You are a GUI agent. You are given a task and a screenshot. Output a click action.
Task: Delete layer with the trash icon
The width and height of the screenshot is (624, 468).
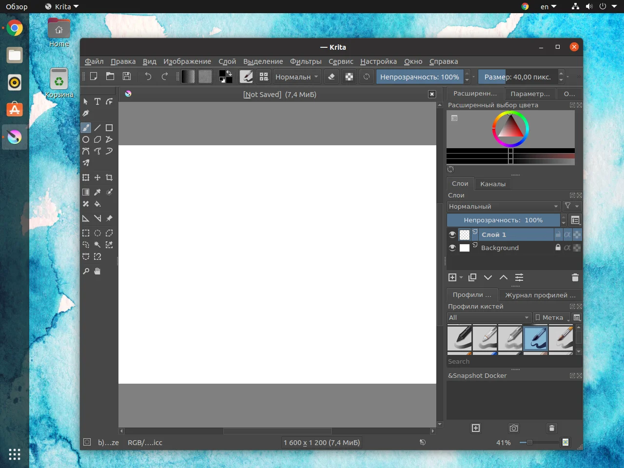pyautogui.click(x=575, y=277)
